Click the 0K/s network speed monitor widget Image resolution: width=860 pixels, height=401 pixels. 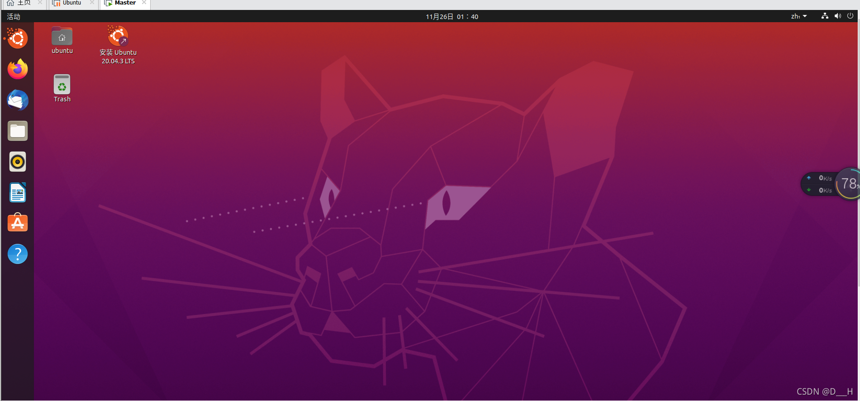click(819, 184)
